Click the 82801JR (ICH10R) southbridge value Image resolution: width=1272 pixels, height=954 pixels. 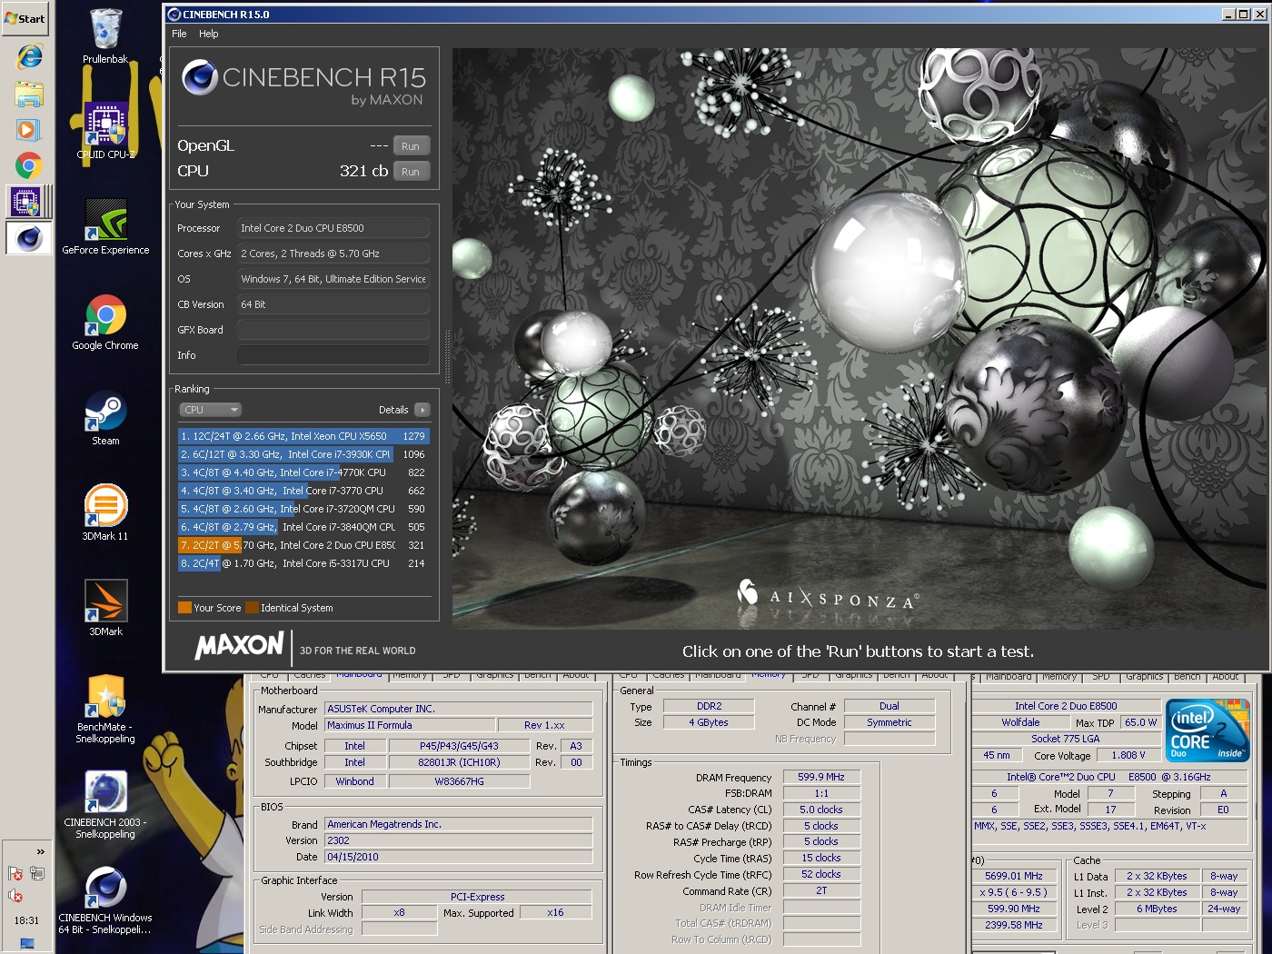[x=459, y=762]
